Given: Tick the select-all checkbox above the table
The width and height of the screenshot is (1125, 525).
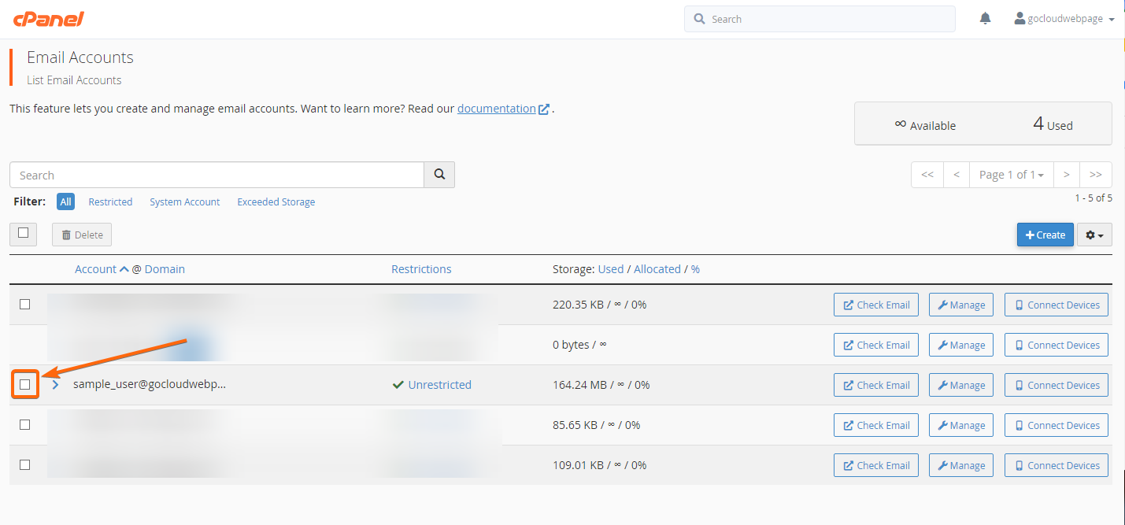Looking at the screenshot, I should (24, 233).
